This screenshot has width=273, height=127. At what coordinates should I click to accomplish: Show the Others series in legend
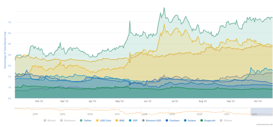(226, 121)
